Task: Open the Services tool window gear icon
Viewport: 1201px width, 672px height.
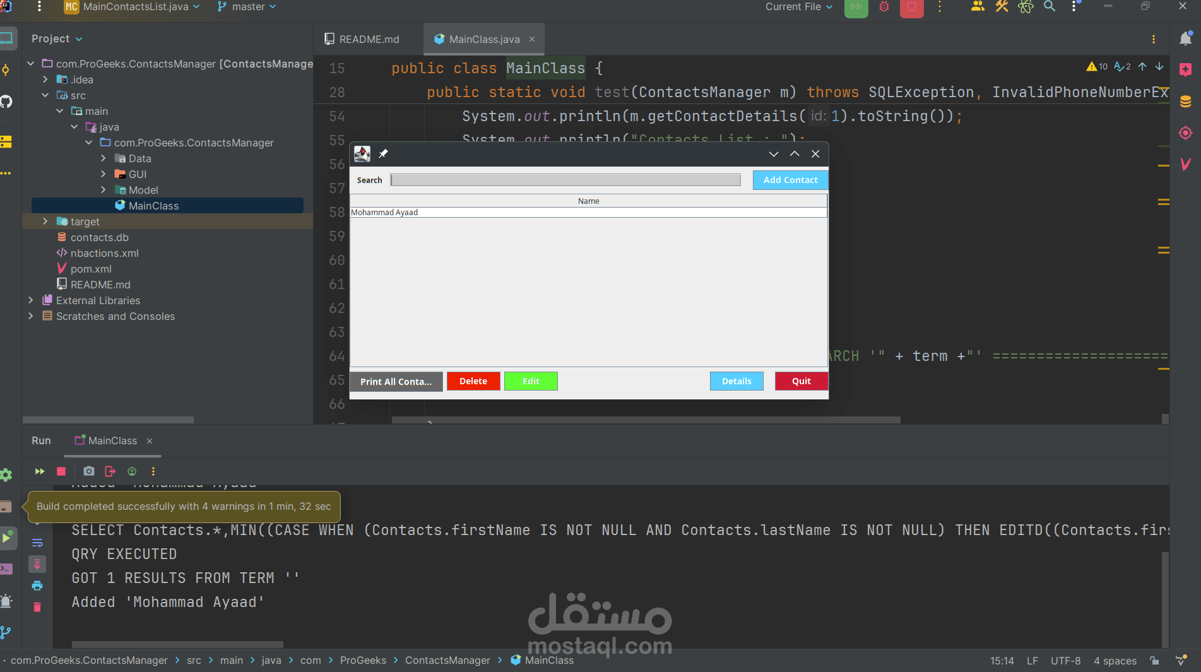Action: (6, 475)
